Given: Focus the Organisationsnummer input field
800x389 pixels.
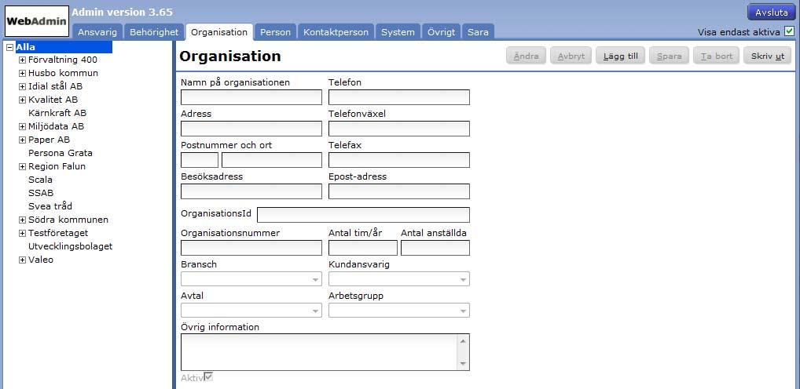Looking at the screenshot, I should [251, 248].
